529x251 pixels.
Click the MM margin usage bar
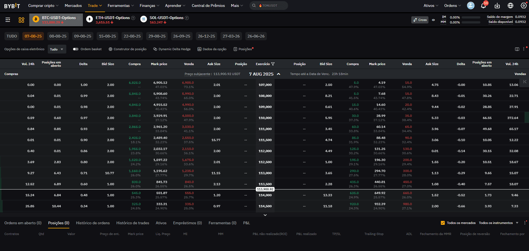point(471,22)
